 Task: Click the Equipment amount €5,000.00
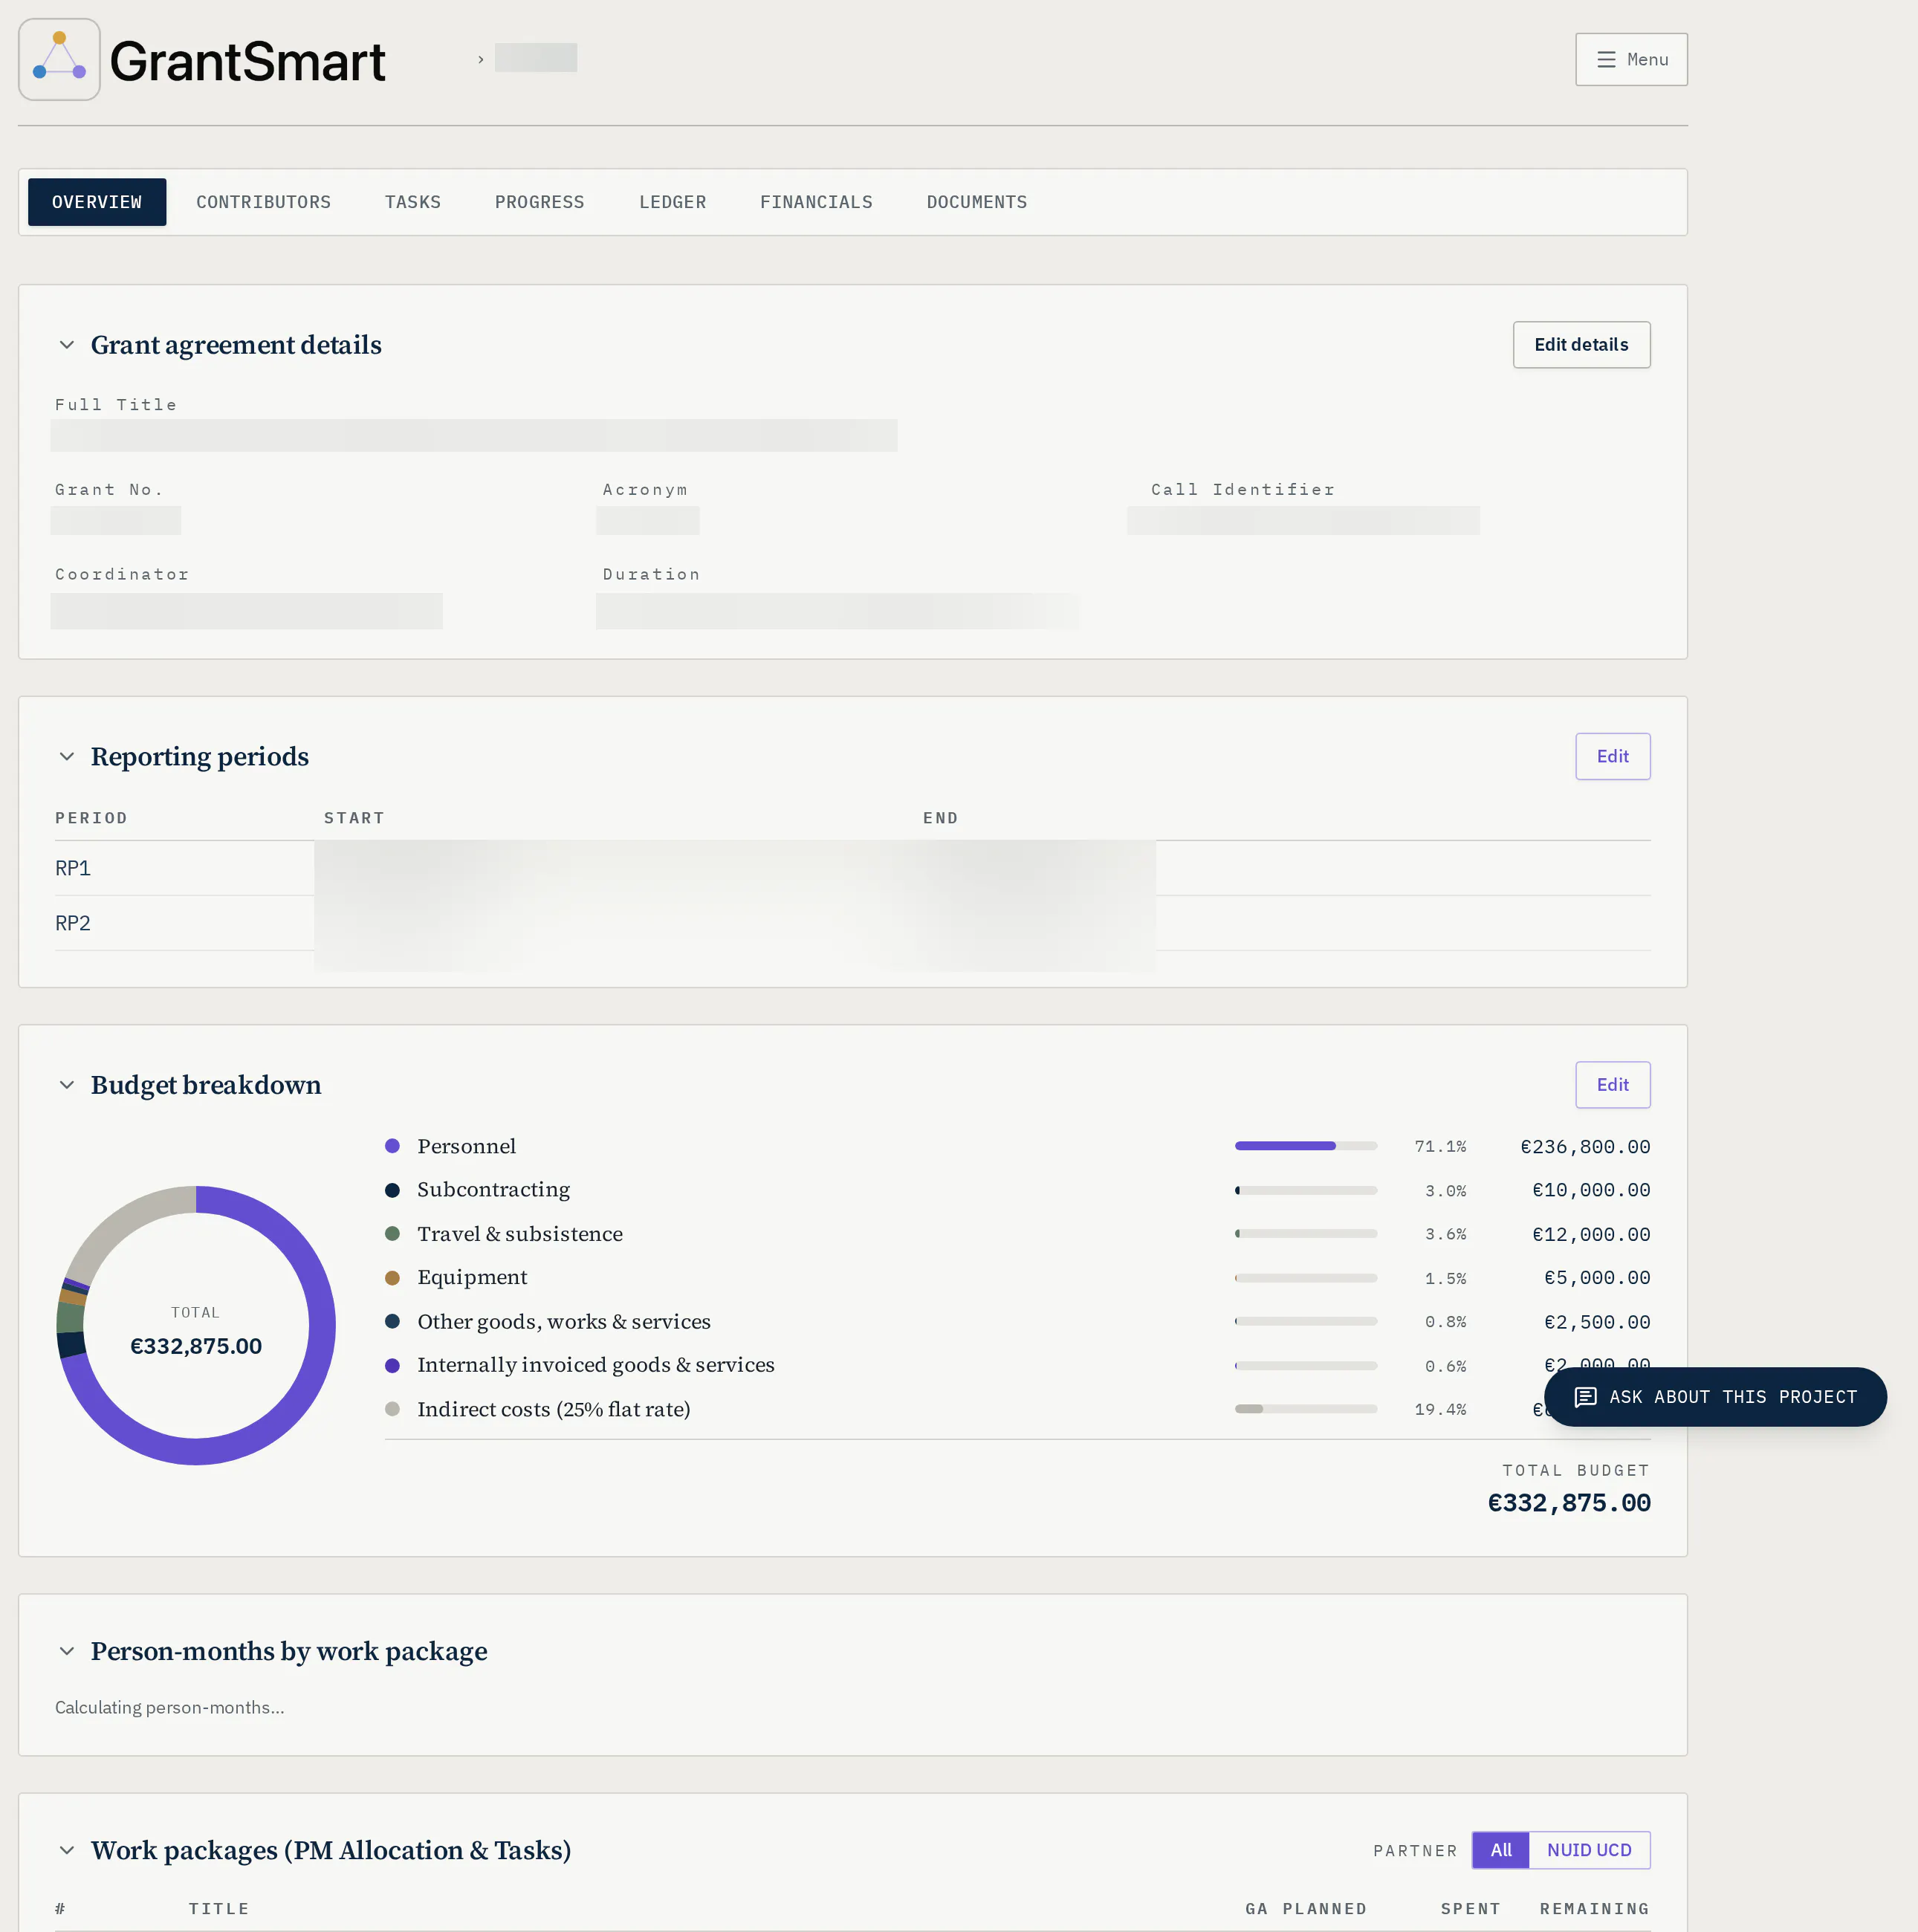tap(1597, 1279)
